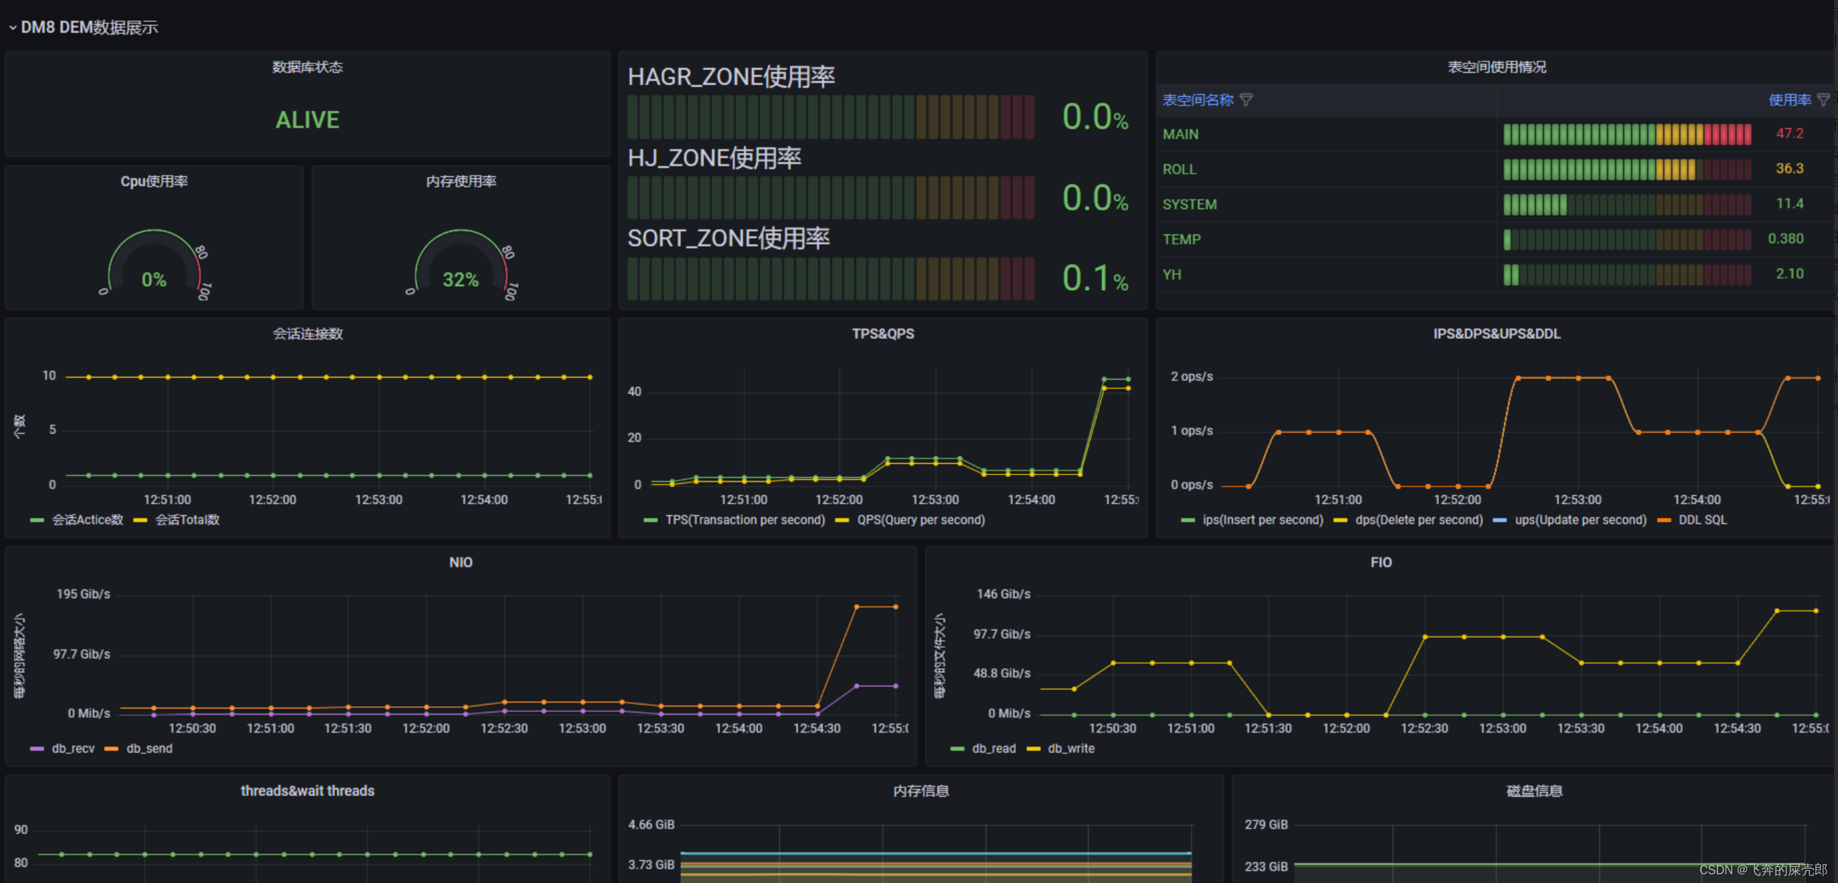
Task: Open the TPS&QPS panel title menu
Action: click(x=883, y=334)
